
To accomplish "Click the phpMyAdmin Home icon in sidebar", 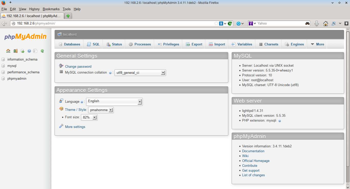I will 8,51.
